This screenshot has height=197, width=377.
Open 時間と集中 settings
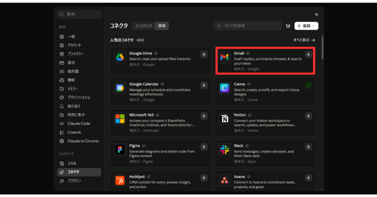pos(79,115)
